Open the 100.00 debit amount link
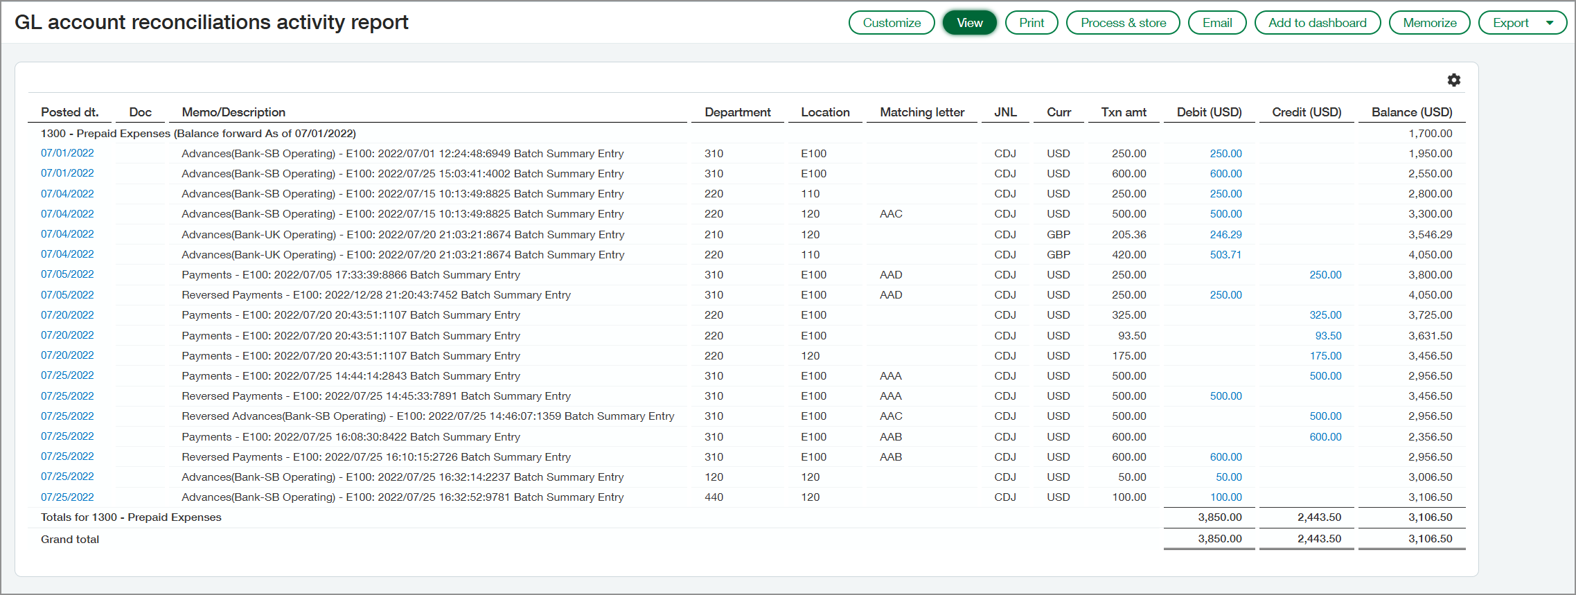The height and width of the screenshot is (595, 1576). tap(1225, 497)
